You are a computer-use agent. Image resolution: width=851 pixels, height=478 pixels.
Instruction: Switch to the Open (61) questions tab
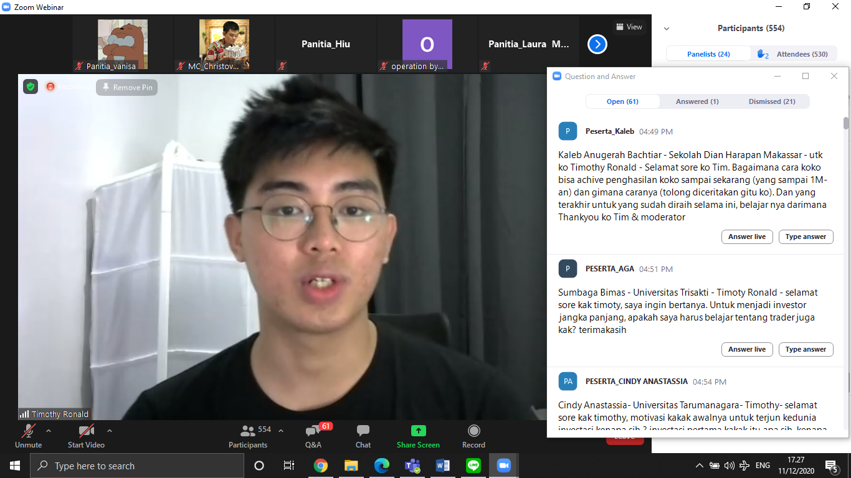[x=622, y=101]
